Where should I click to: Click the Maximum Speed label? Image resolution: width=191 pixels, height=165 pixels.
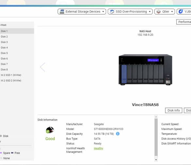[172, 129]
